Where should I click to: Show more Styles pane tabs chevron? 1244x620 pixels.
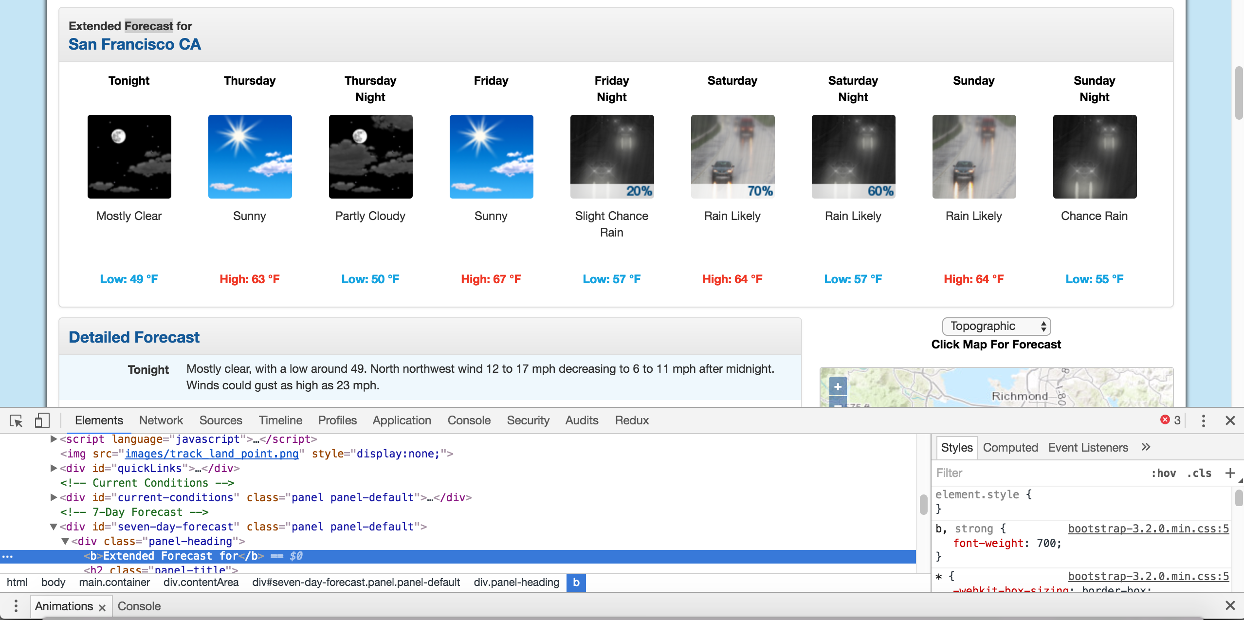point(1146,447)
